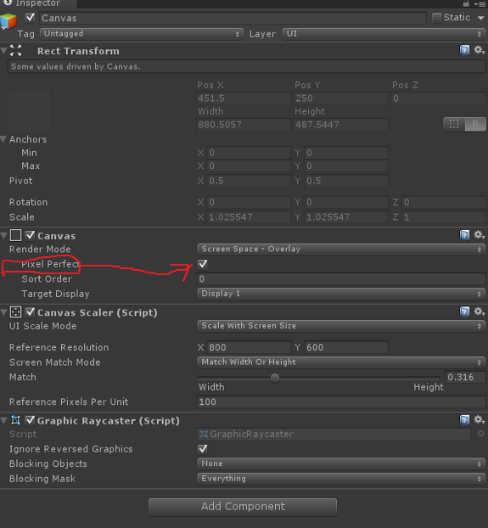Collapse the Anchors foldout

3,139
